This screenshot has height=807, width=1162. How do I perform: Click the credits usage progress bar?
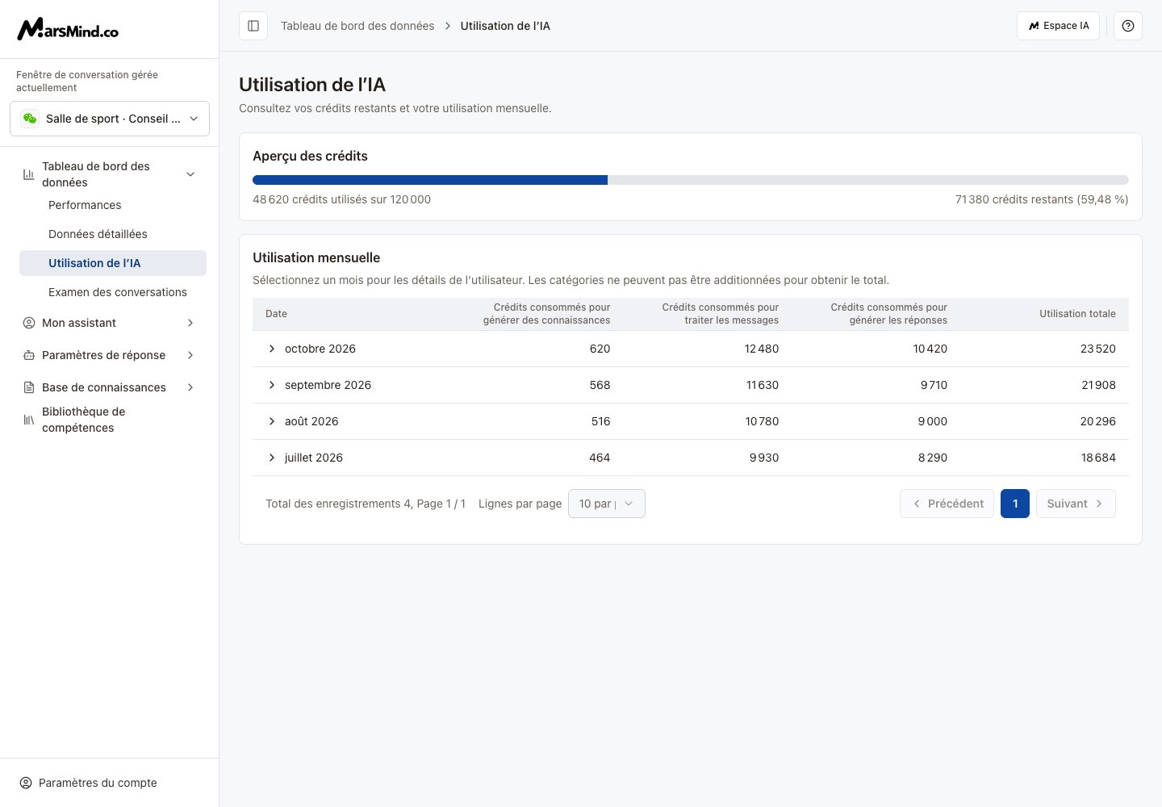coord(691,180)
